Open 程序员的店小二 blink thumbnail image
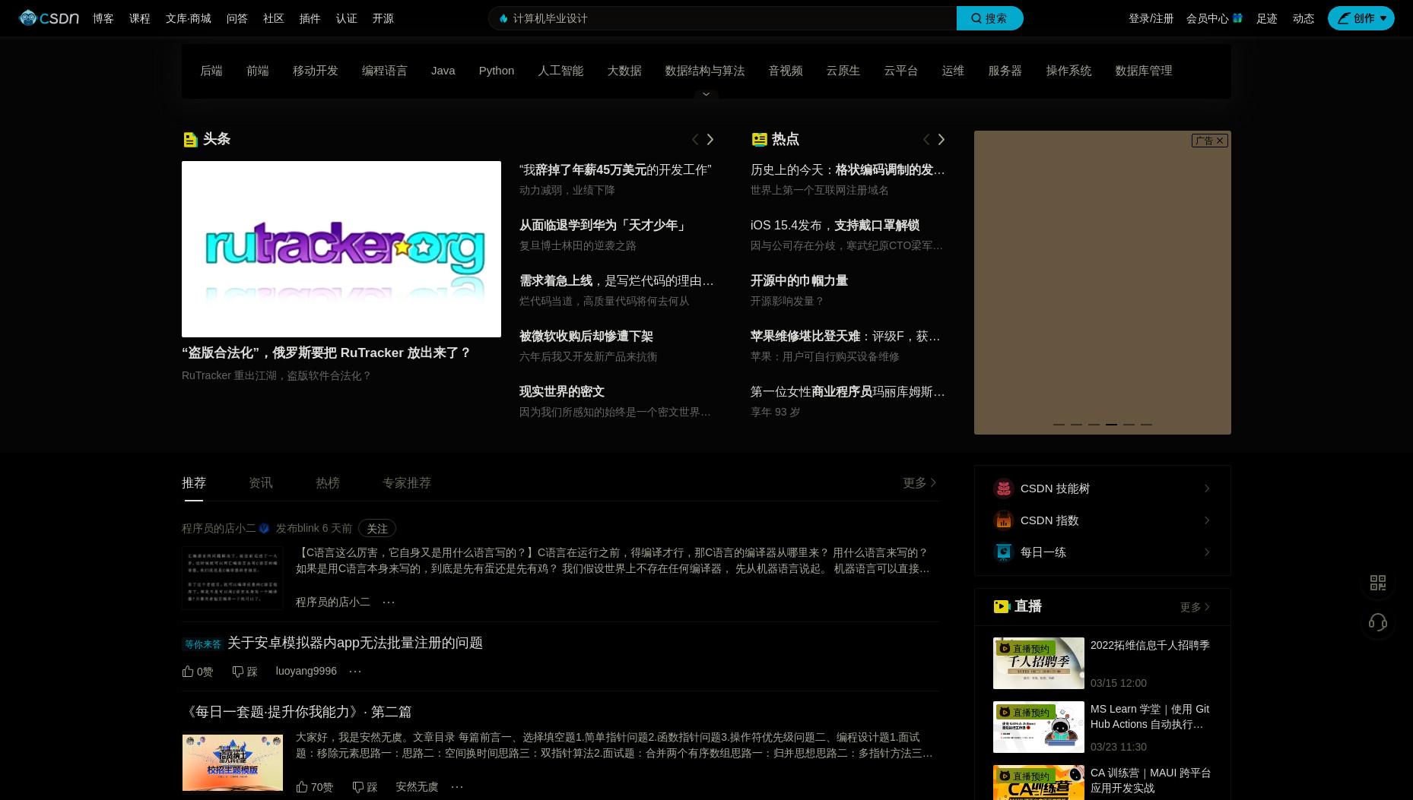This screenshot has height=800, width=1413. [233, 577]
